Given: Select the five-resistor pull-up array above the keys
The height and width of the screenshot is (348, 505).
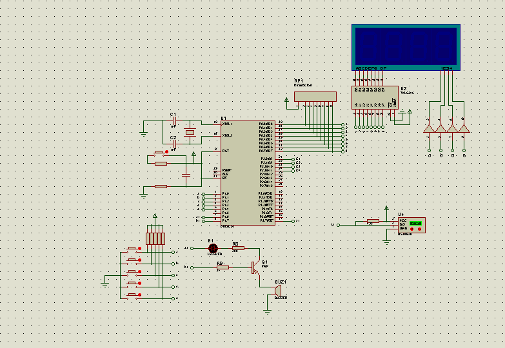Looking at the screenshot, I should pyautogui.click(x=155, y=238).
